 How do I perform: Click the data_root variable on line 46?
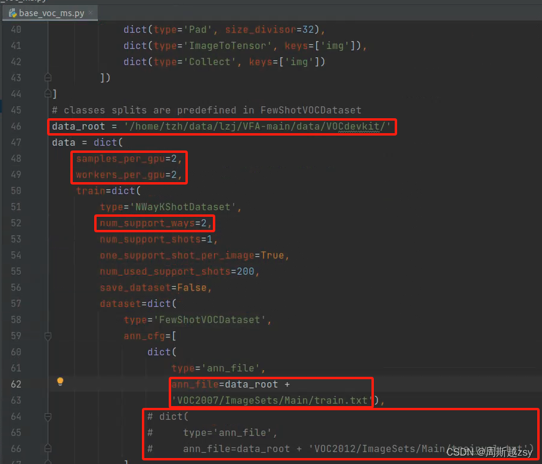[78, 127]
